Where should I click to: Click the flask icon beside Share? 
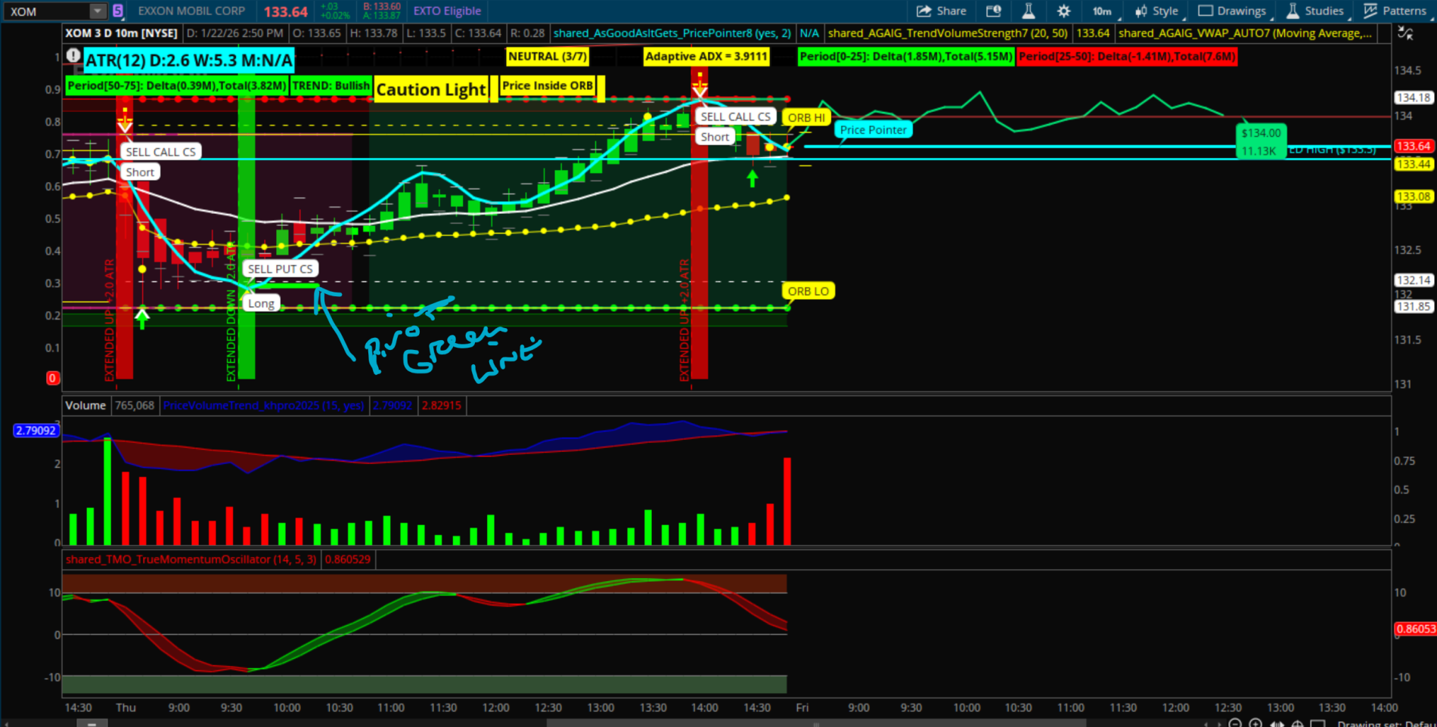(1028, 11)
